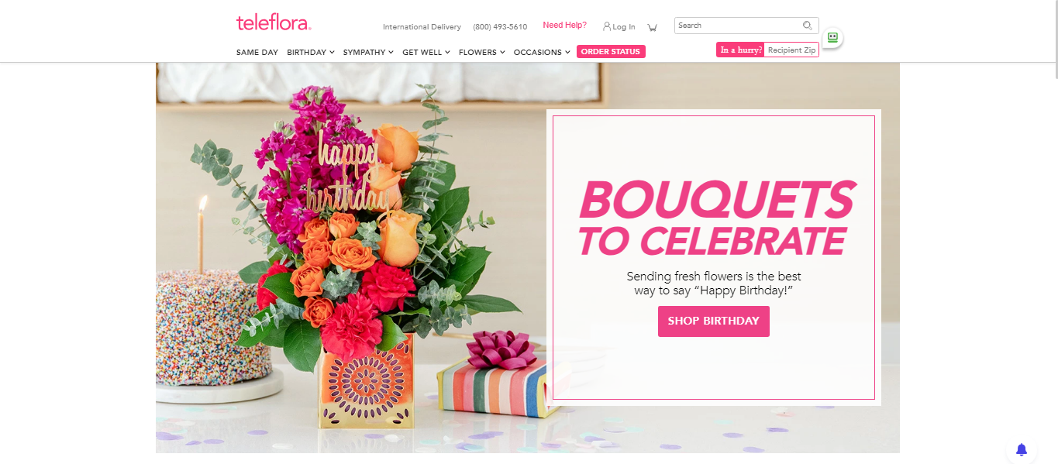1058x464 pixels.
Task: Open the shopping cart icon
Action: pos(652,27)
